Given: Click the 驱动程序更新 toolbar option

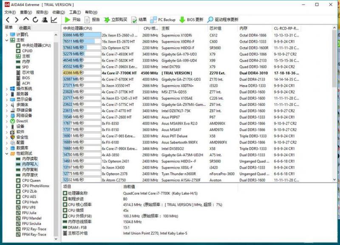Looking at the screenshot, I should (x=225, y=19).
